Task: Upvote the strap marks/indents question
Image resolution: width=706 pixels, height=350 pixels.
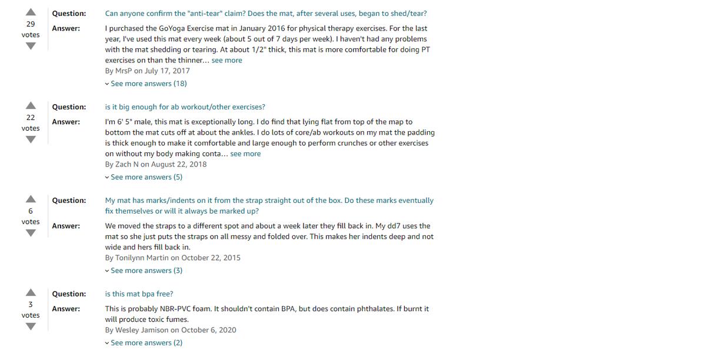Action: pos(31,199)
